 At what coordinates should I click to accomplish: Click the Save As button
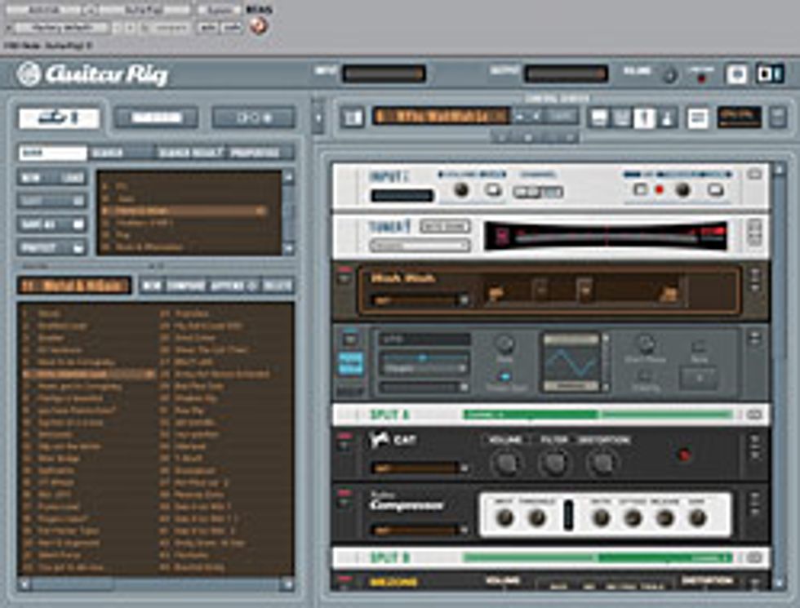(x=51, y=224)
